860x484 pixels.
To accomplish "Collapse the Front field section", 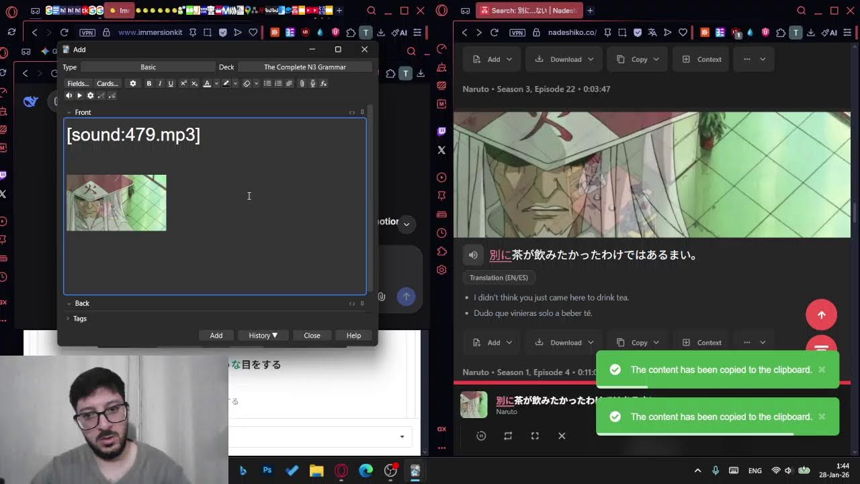I will 69,112.
